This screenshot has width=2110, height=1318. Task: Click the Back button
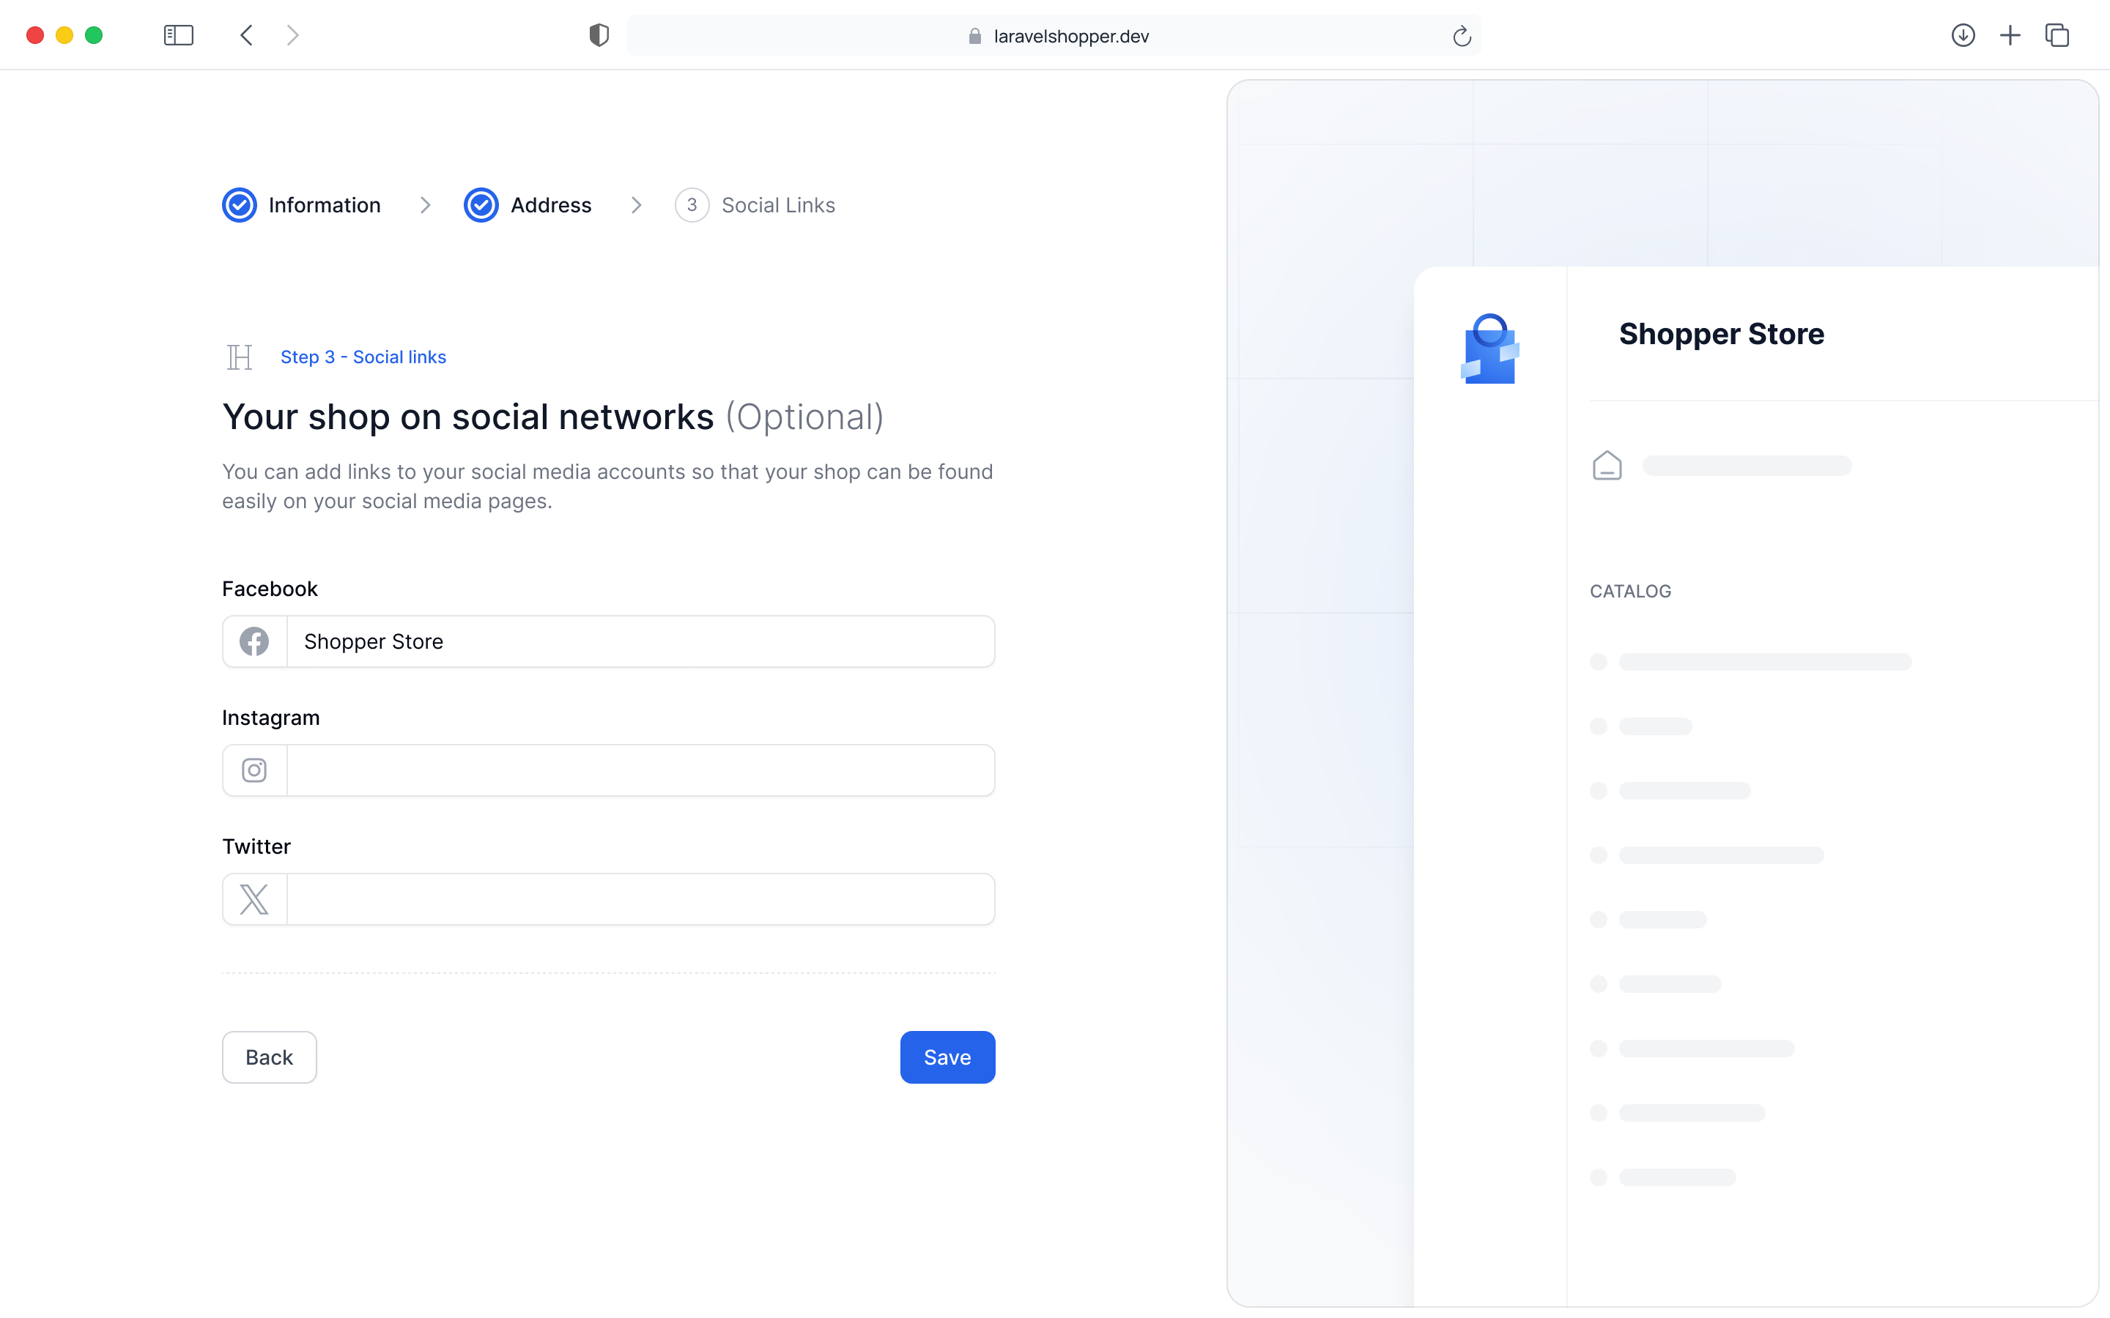[269, 1057]
